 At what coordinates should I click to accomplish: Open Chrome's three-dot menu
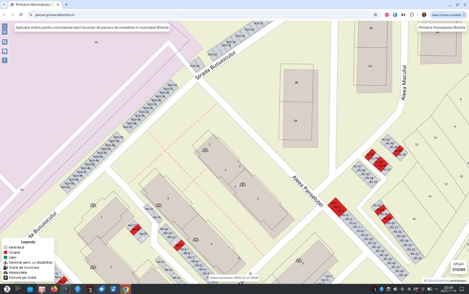click(x=464, y=15)
